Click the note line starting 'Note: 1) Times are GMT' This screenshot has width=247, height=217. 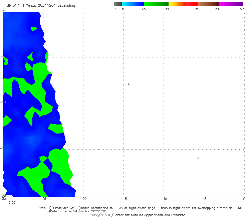pyautogui.click(x=140, y=208)
